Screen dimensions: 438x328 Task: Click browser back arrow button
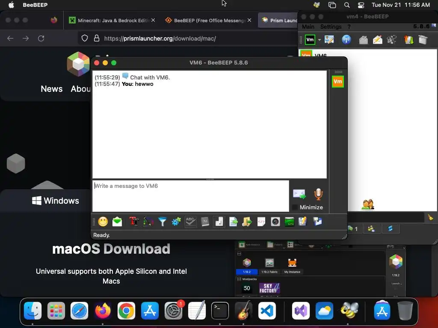(10, 38)
